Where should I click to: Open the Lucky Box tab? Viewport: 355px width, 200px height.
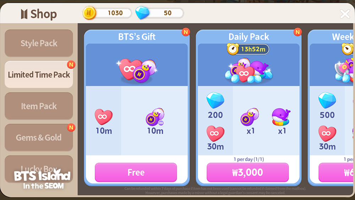pos(39,169)
